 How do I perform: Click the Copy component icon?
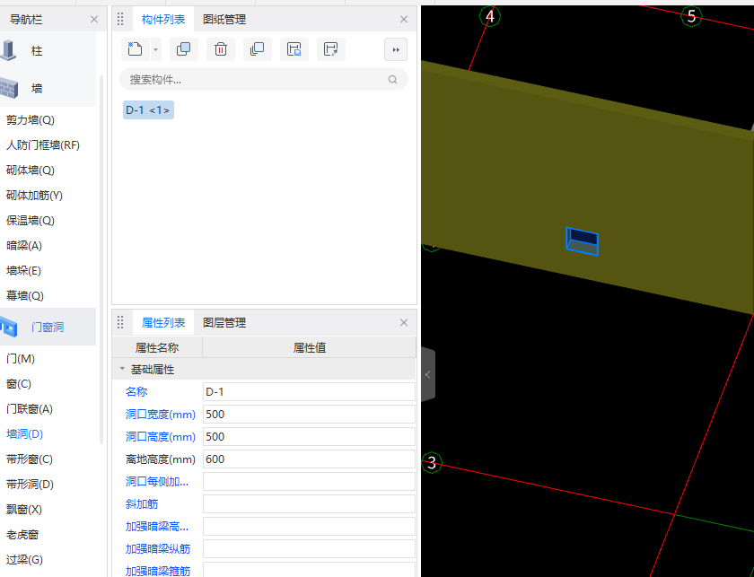point(184,49)
